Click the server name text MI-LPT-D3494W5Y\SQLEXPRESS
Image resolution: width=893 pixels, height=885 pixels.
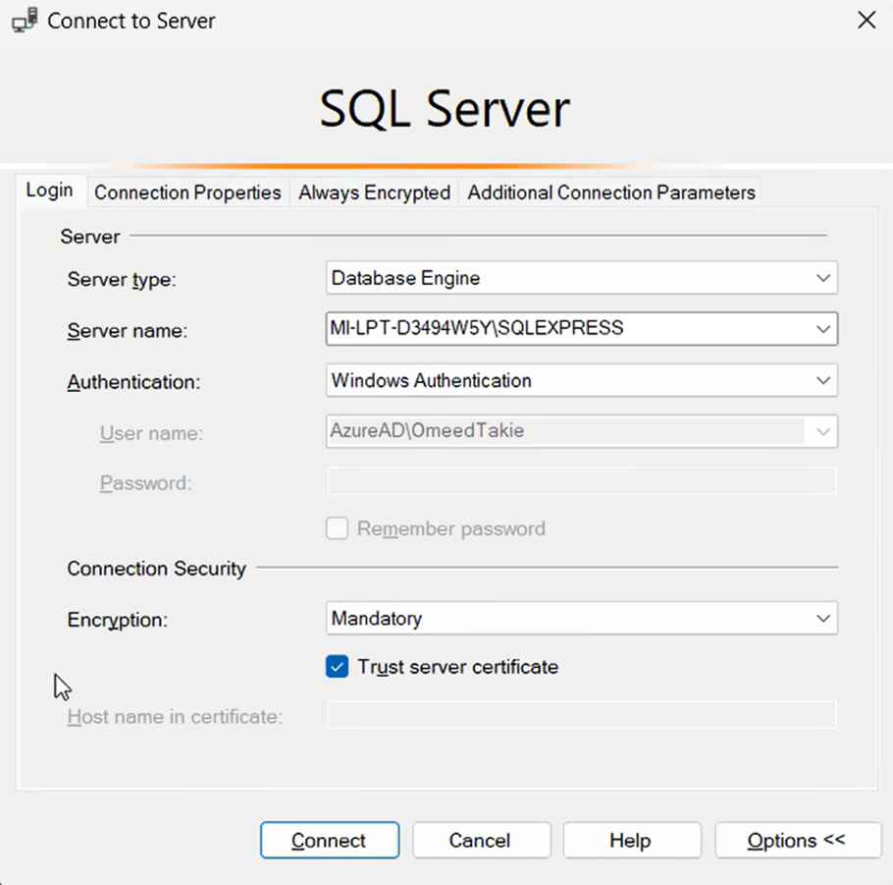point(477,328)
